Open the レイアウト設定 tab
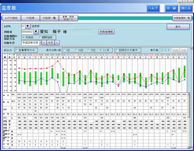The width and height of the screenshot is (194, 151). (11, 18)
